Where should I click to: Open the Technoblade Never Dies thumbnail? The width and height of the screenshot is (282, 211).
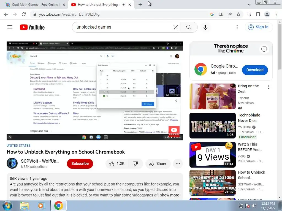pos(213,125)
